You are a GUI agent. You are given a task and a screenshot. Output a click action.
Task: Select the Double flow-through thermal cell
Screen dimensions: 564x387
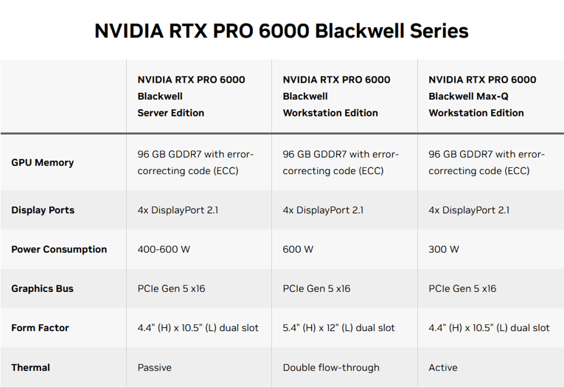tap(331, 367)
